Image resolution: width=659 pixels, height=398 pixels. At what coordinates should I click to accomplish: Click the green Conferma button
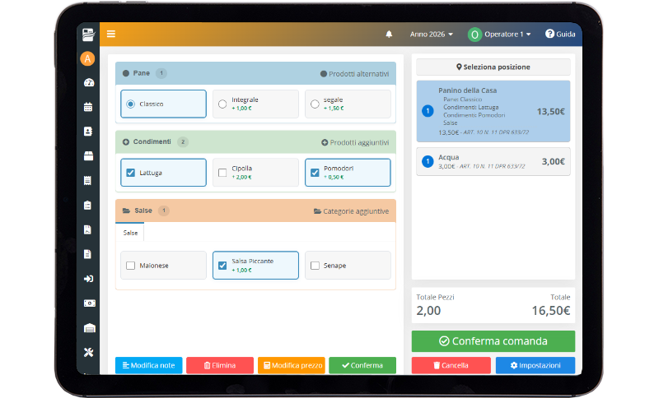tap(362, 365)
